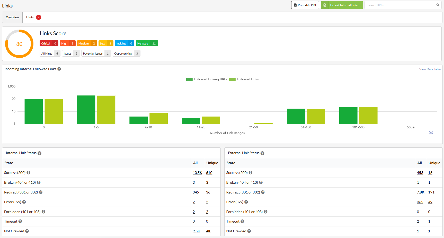Filter hints by High severity

point(68,43)
